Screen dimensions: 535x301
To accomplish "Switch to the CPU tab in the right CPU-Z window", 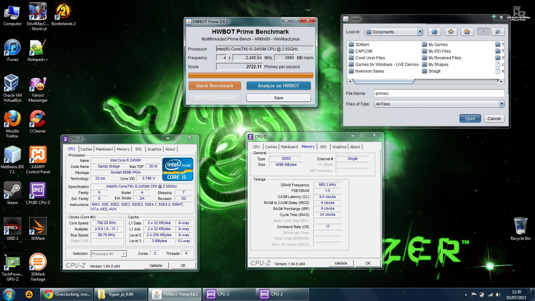I will click(x=256, y=147).
